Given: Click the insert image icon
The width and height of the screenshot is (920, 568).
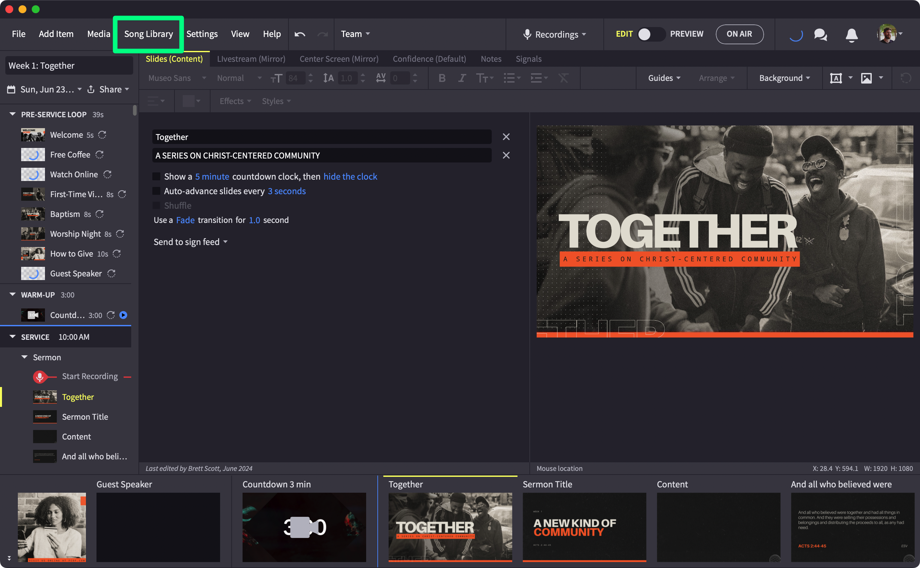Looking at the screenshot, I should pyautogui.click(x=866, y=78).
